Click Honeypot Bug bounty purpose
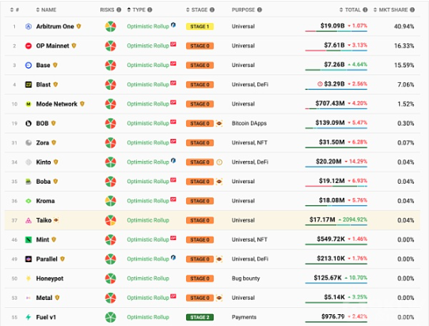This screenshot has width=429, height=326. tap(245, 279)
